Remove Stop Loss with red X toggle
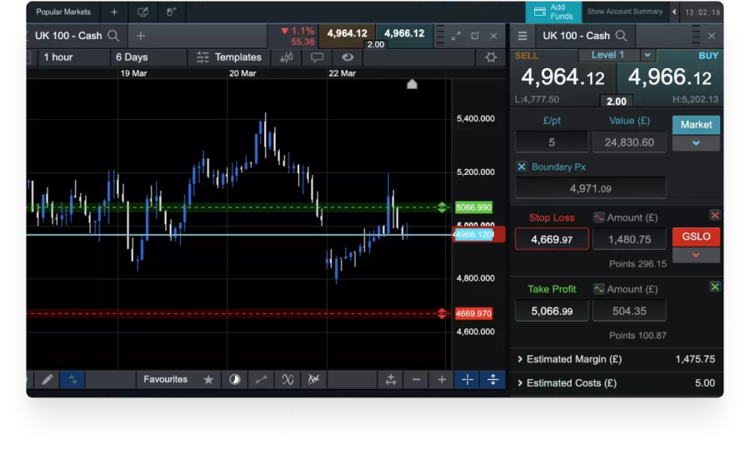The width and height of the screenshot is (750, 449). (x=714, y=215)
